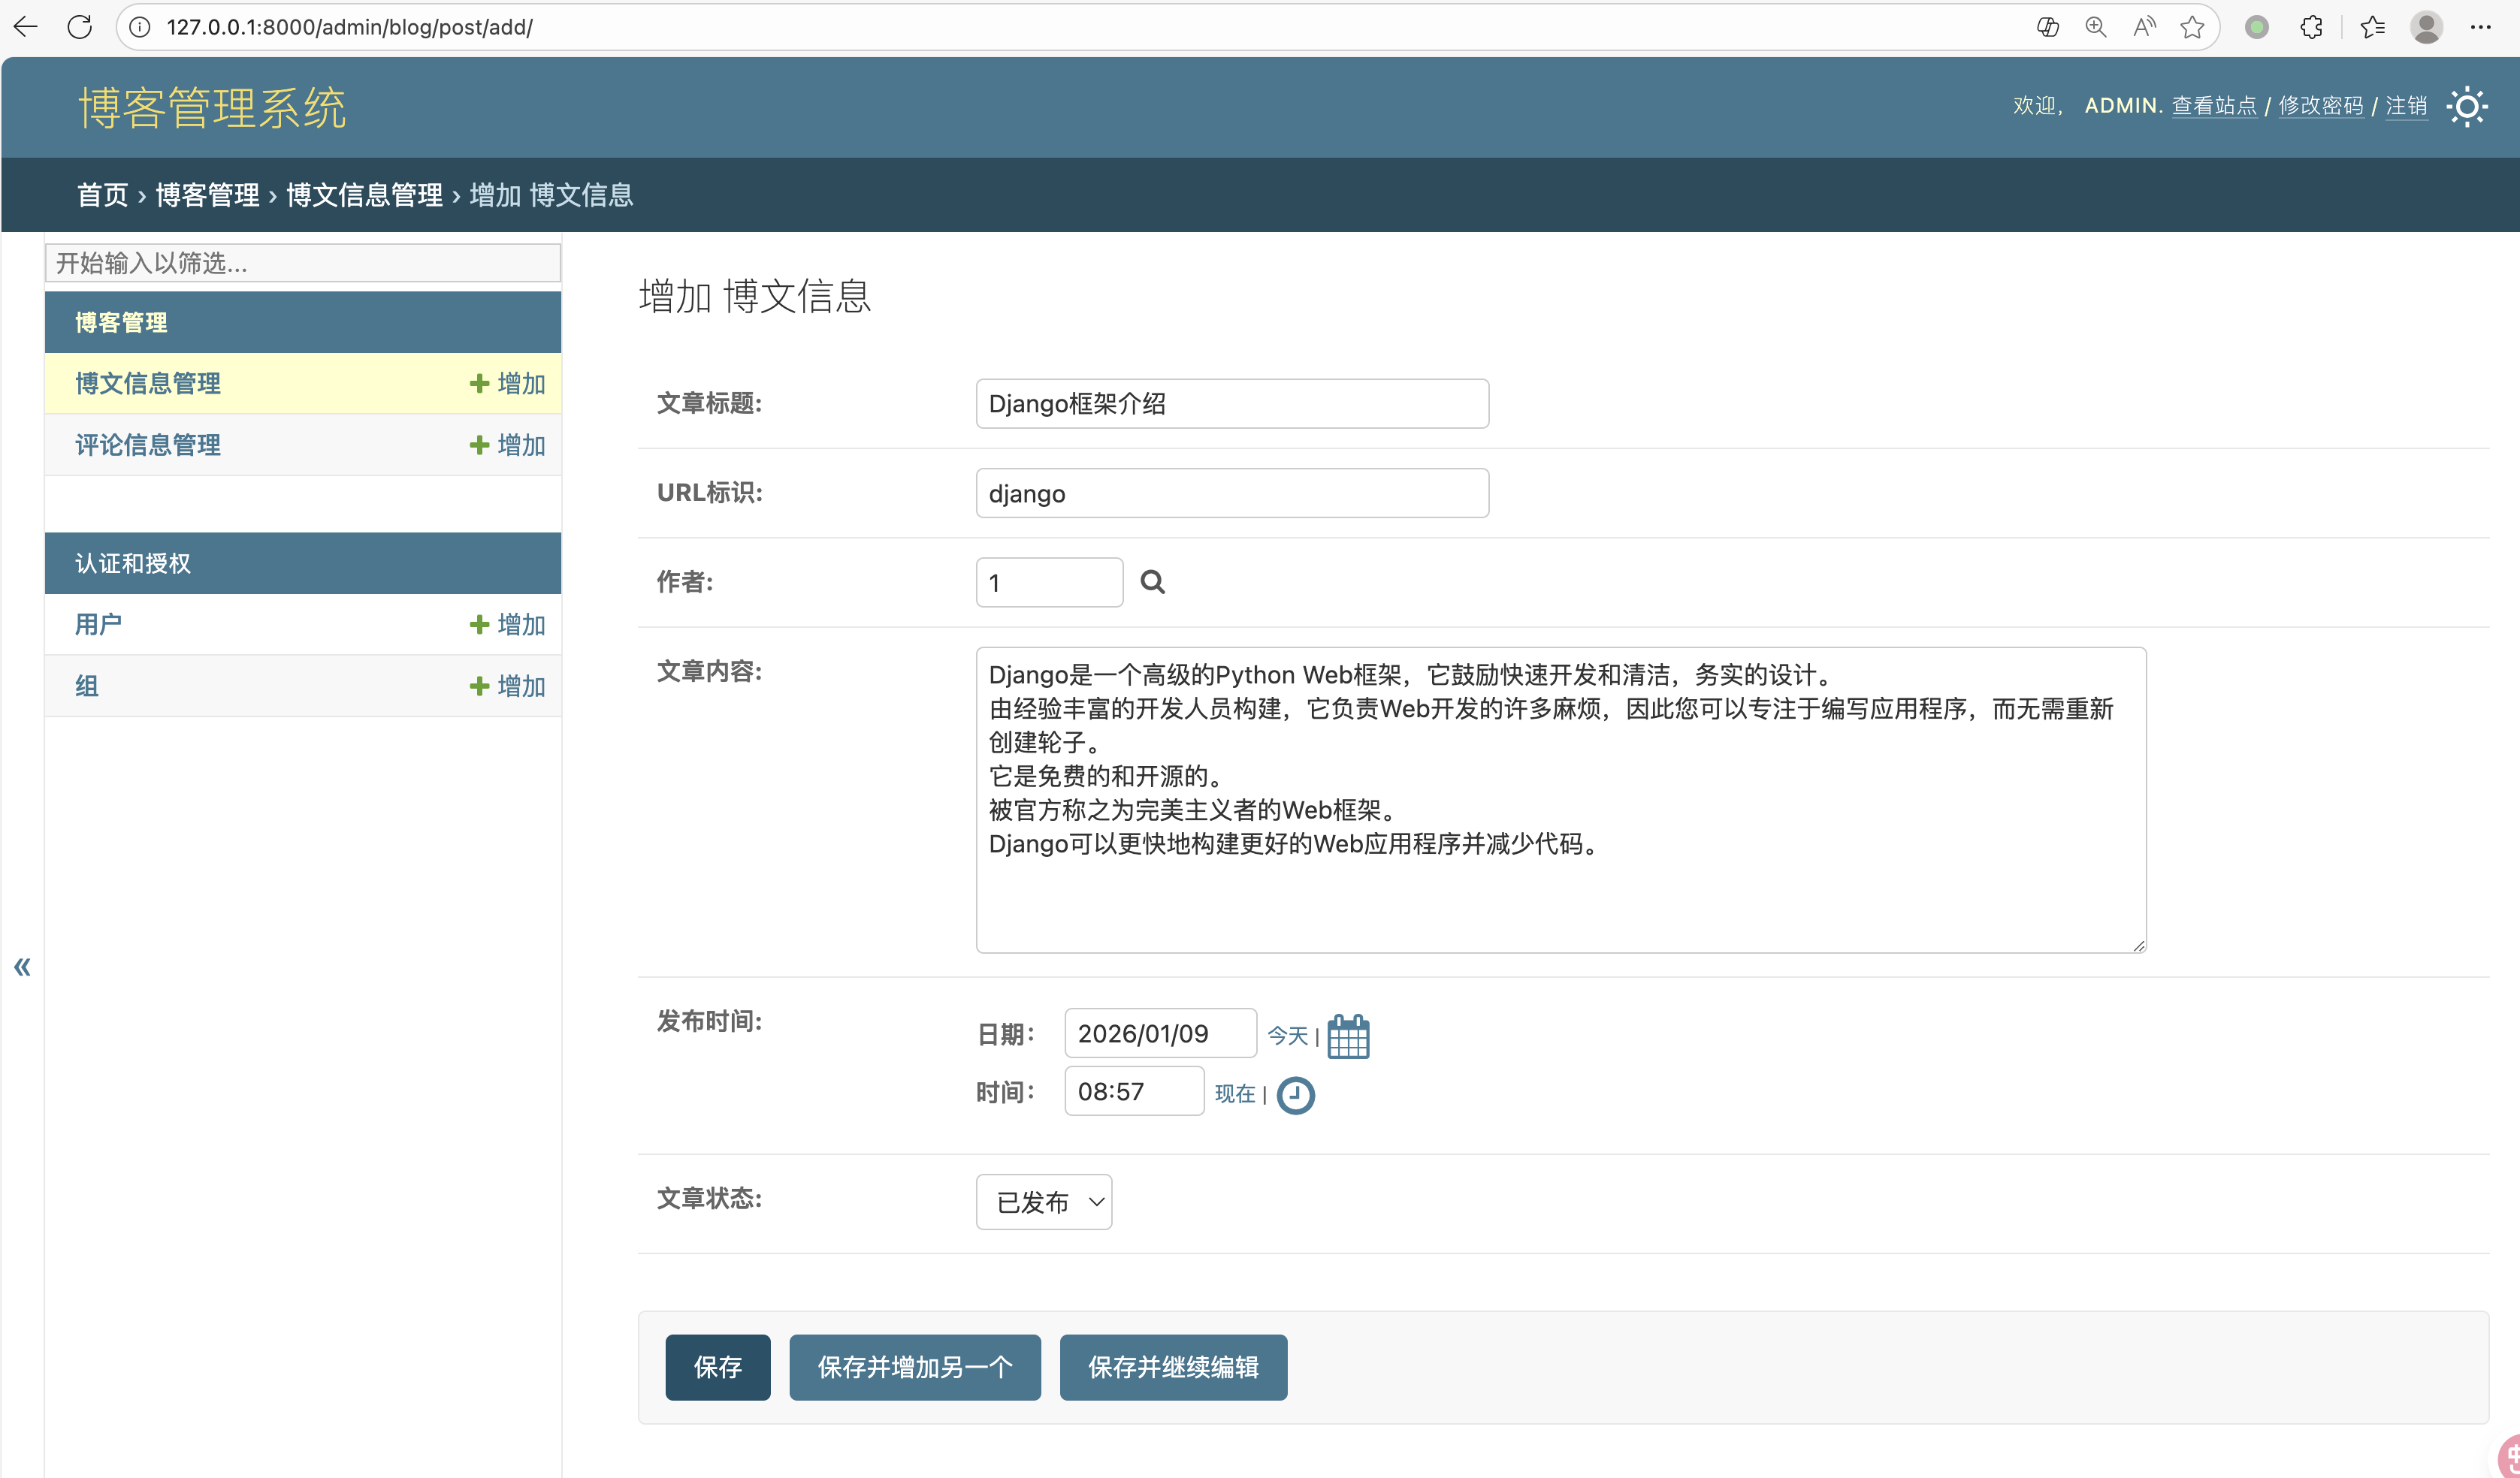The image size is (2520, 1478).
Task: Click the browser address bar URL
Action: (x=350, y=27)
